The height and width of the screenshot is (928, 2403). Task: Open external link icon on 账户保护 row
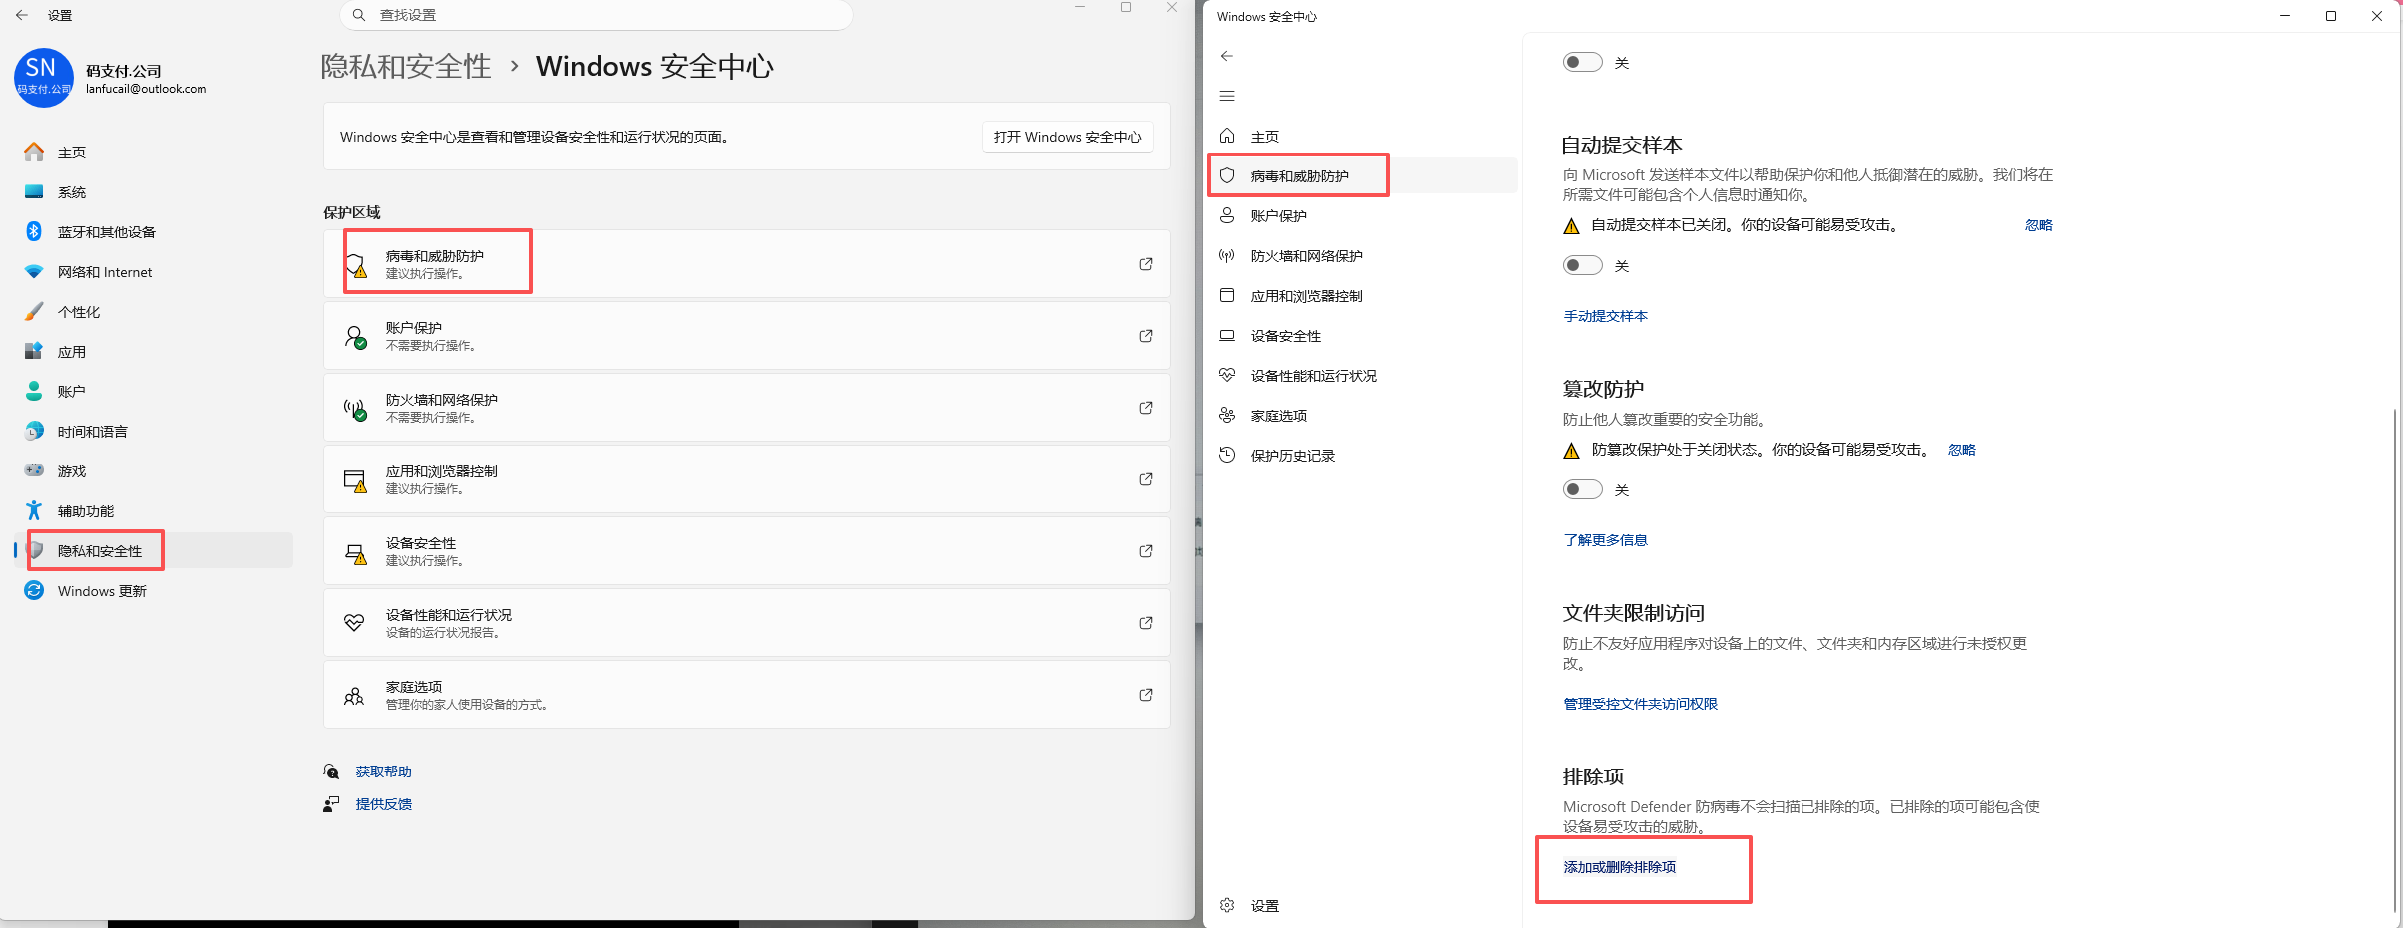pos(1146,336)
